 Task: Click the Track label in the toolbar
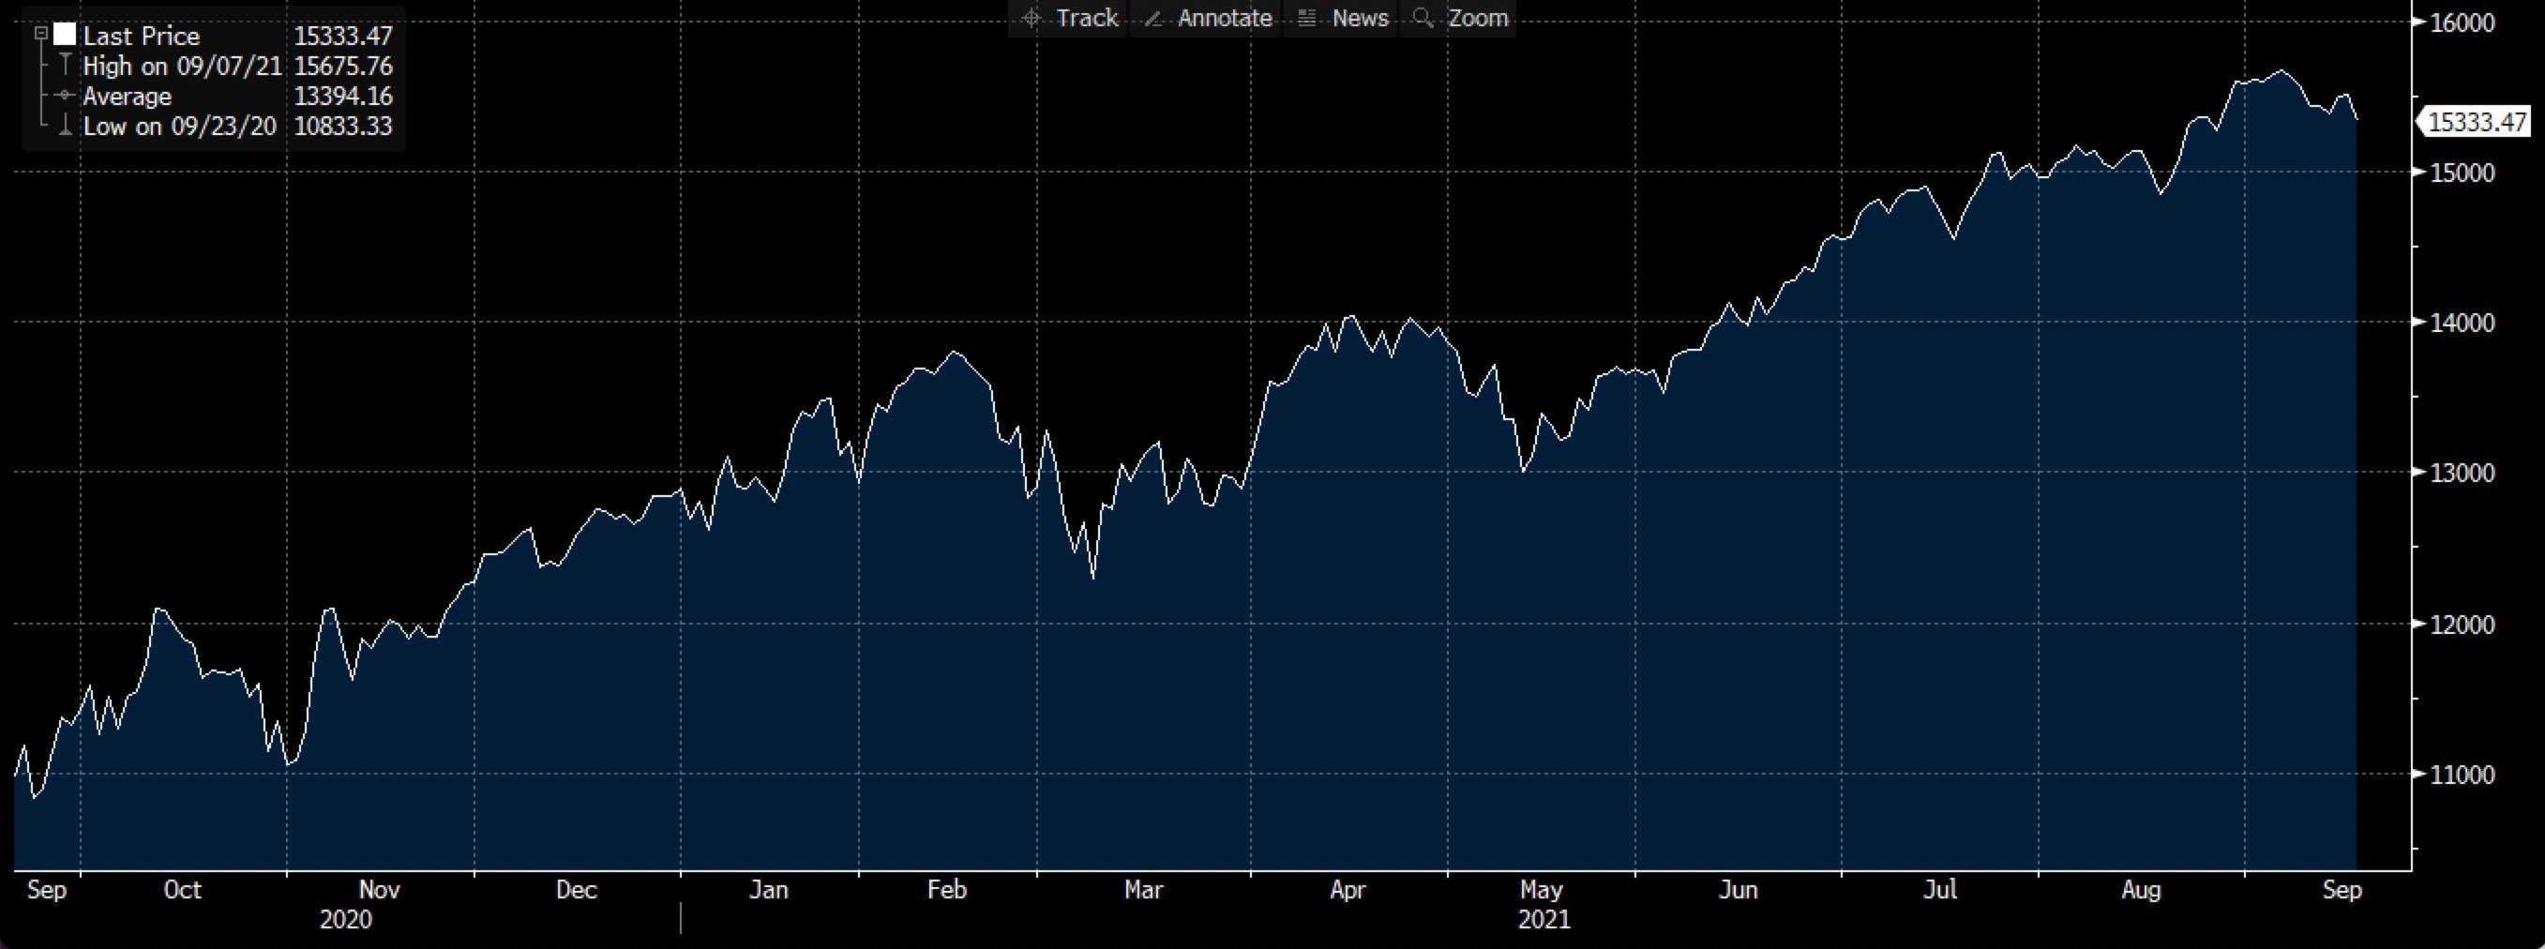(x=1088, y=17)
